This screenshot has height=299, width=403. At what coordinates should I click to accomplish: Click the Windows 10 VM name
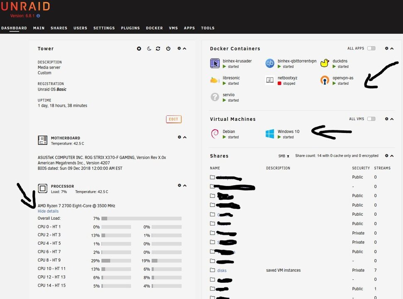click(x=288, y=131)
